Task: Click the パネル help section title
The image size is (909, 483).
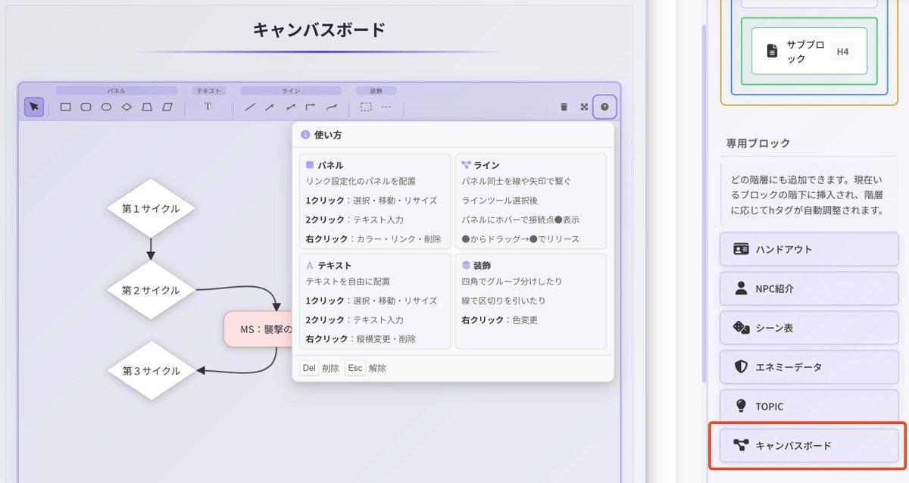Action: click(330, 165)
